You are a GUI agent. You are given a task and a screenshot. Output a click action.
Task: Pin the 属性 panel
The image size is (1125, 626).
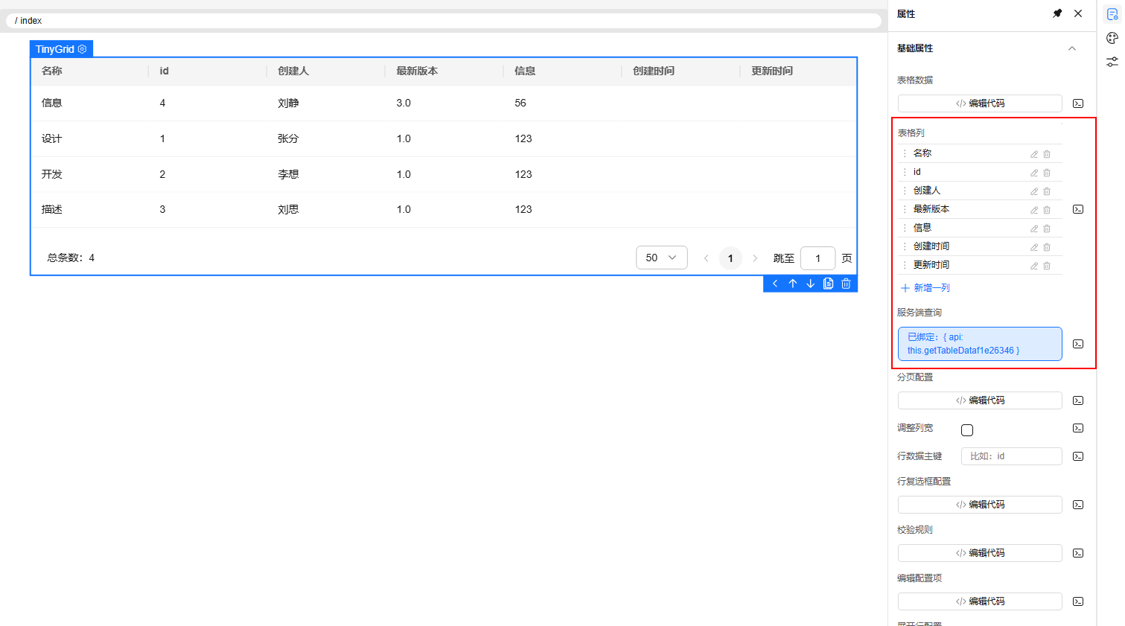(x=1057, y=13)
